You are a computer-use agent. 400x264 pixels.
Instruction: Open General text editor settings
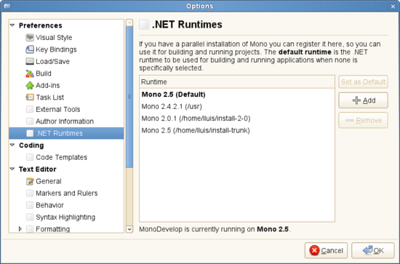(x=49, y=181)
